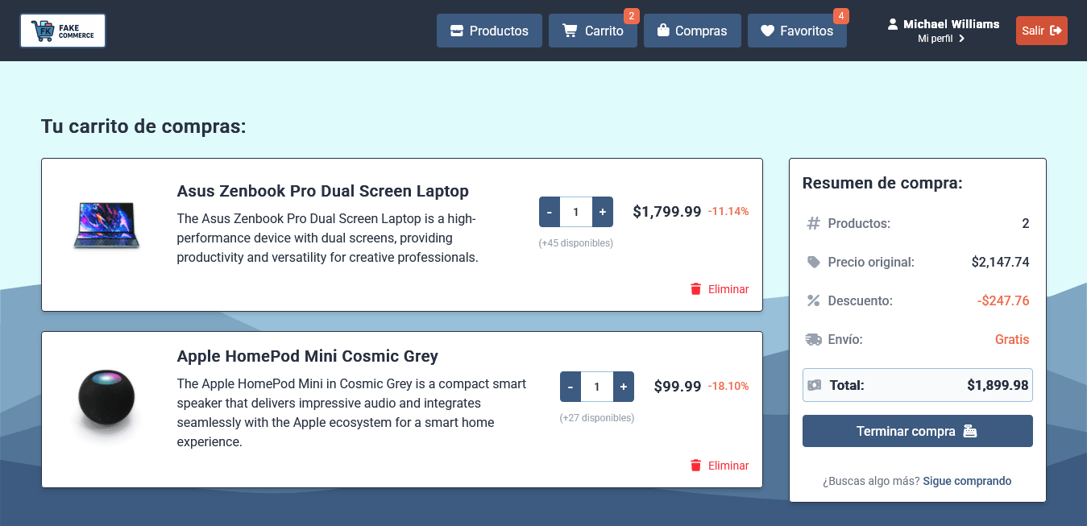Follow the Sigue comprando link
This screenshot has height=526, width=1087.
click(967, 481)
